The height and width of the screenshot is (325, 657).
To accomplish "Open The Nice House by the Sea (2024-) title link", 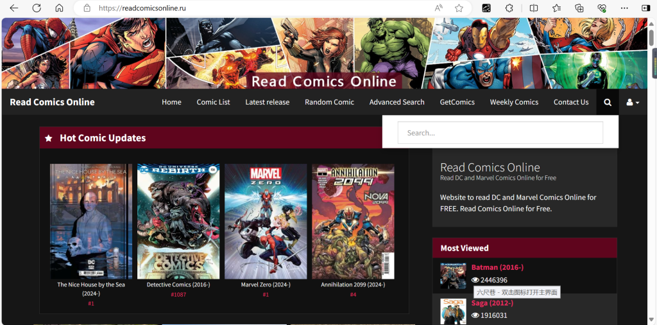I will click(x=91, y=288).
